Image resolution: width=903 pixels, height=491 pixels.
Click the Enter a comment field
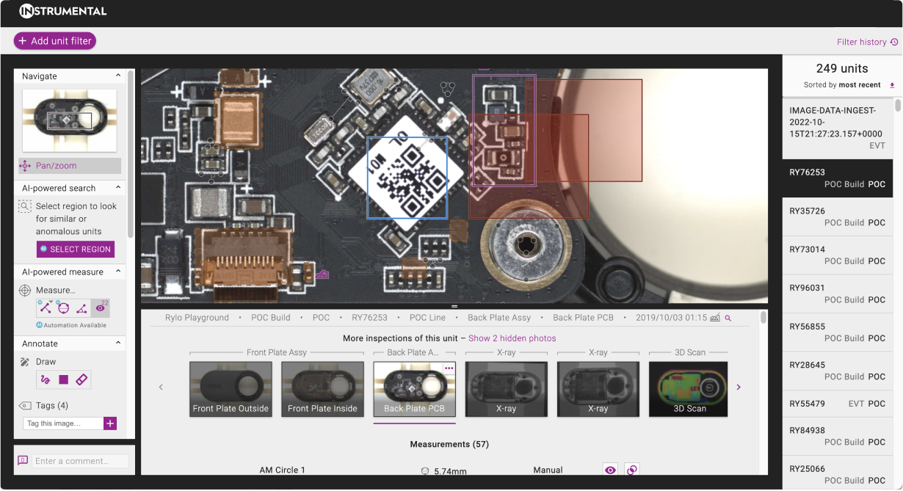coord(81,461)
